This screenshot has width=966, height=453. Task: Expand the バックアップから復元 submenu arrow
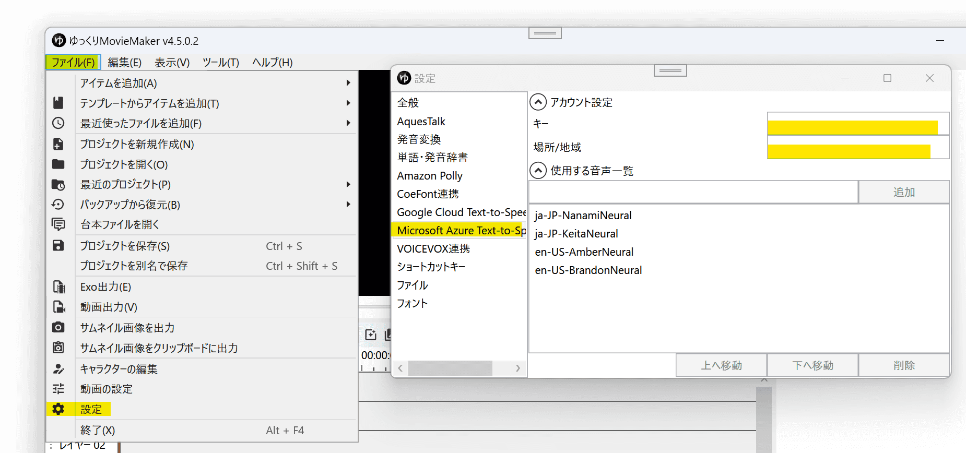tap(348, 205)
